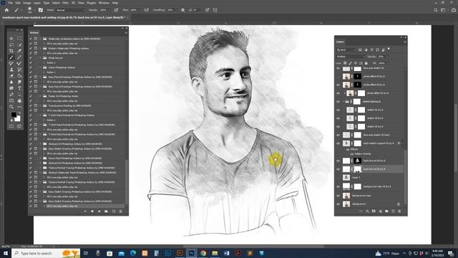Collapse the Comic Photoshop Actions set
This screenshot has height=258, width=458.
pyautogui.click(x=41, y=67)
